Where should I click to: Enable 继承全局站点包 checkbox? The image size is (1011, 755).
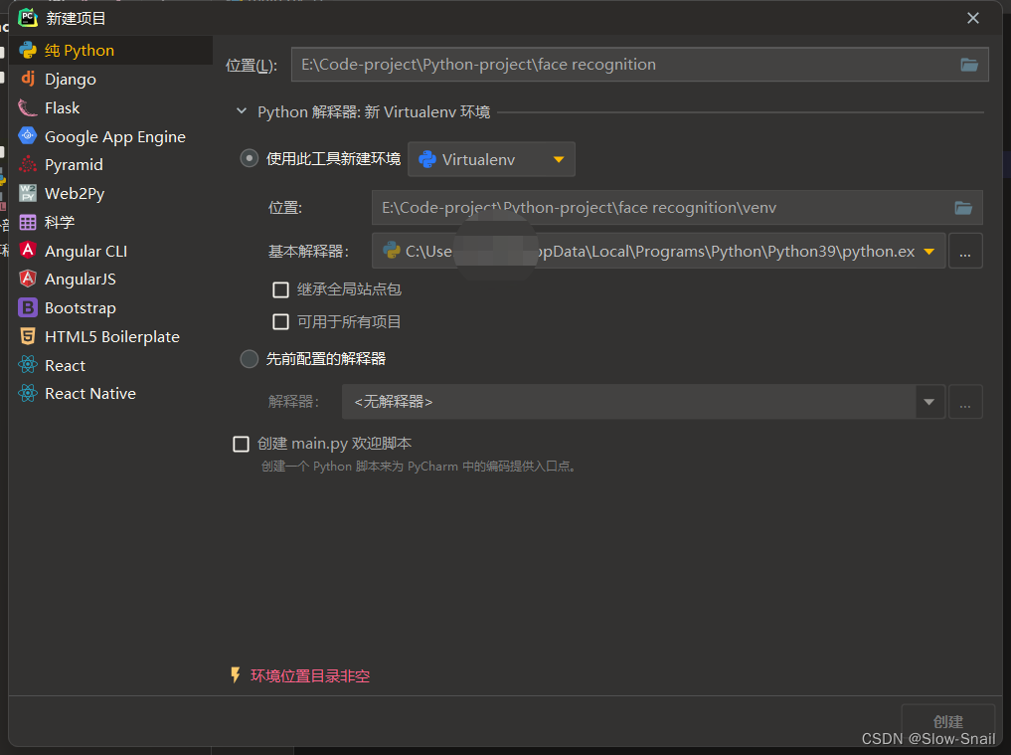tap(280, 289)
